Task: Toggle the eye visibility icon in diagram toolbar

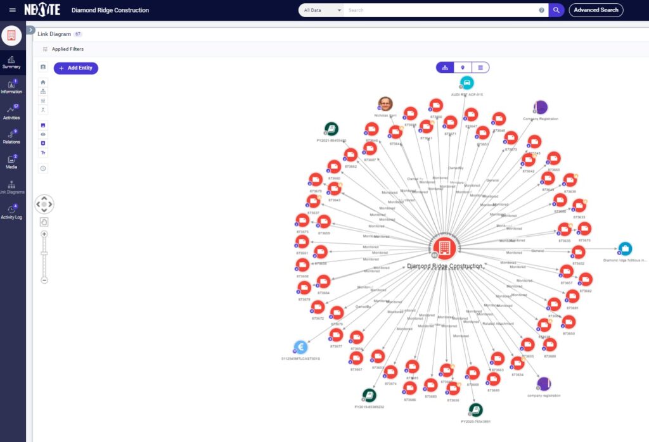Action: tap(43, 134)
